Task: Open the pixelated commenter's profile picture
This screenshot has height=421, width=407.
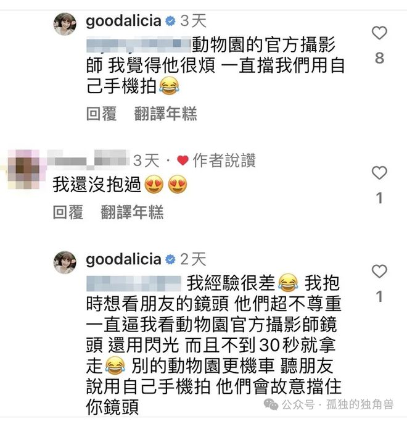Action: pos(23,169)
